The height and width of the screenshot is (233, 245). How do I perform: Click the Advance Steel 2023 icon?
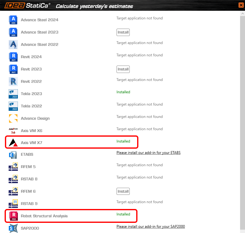coord(13,32)
